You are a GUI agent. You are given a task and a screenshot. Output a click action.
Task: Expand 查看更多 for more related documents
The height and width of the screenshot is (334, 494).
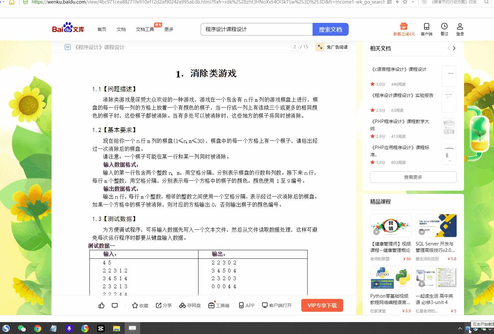point(413,177)
